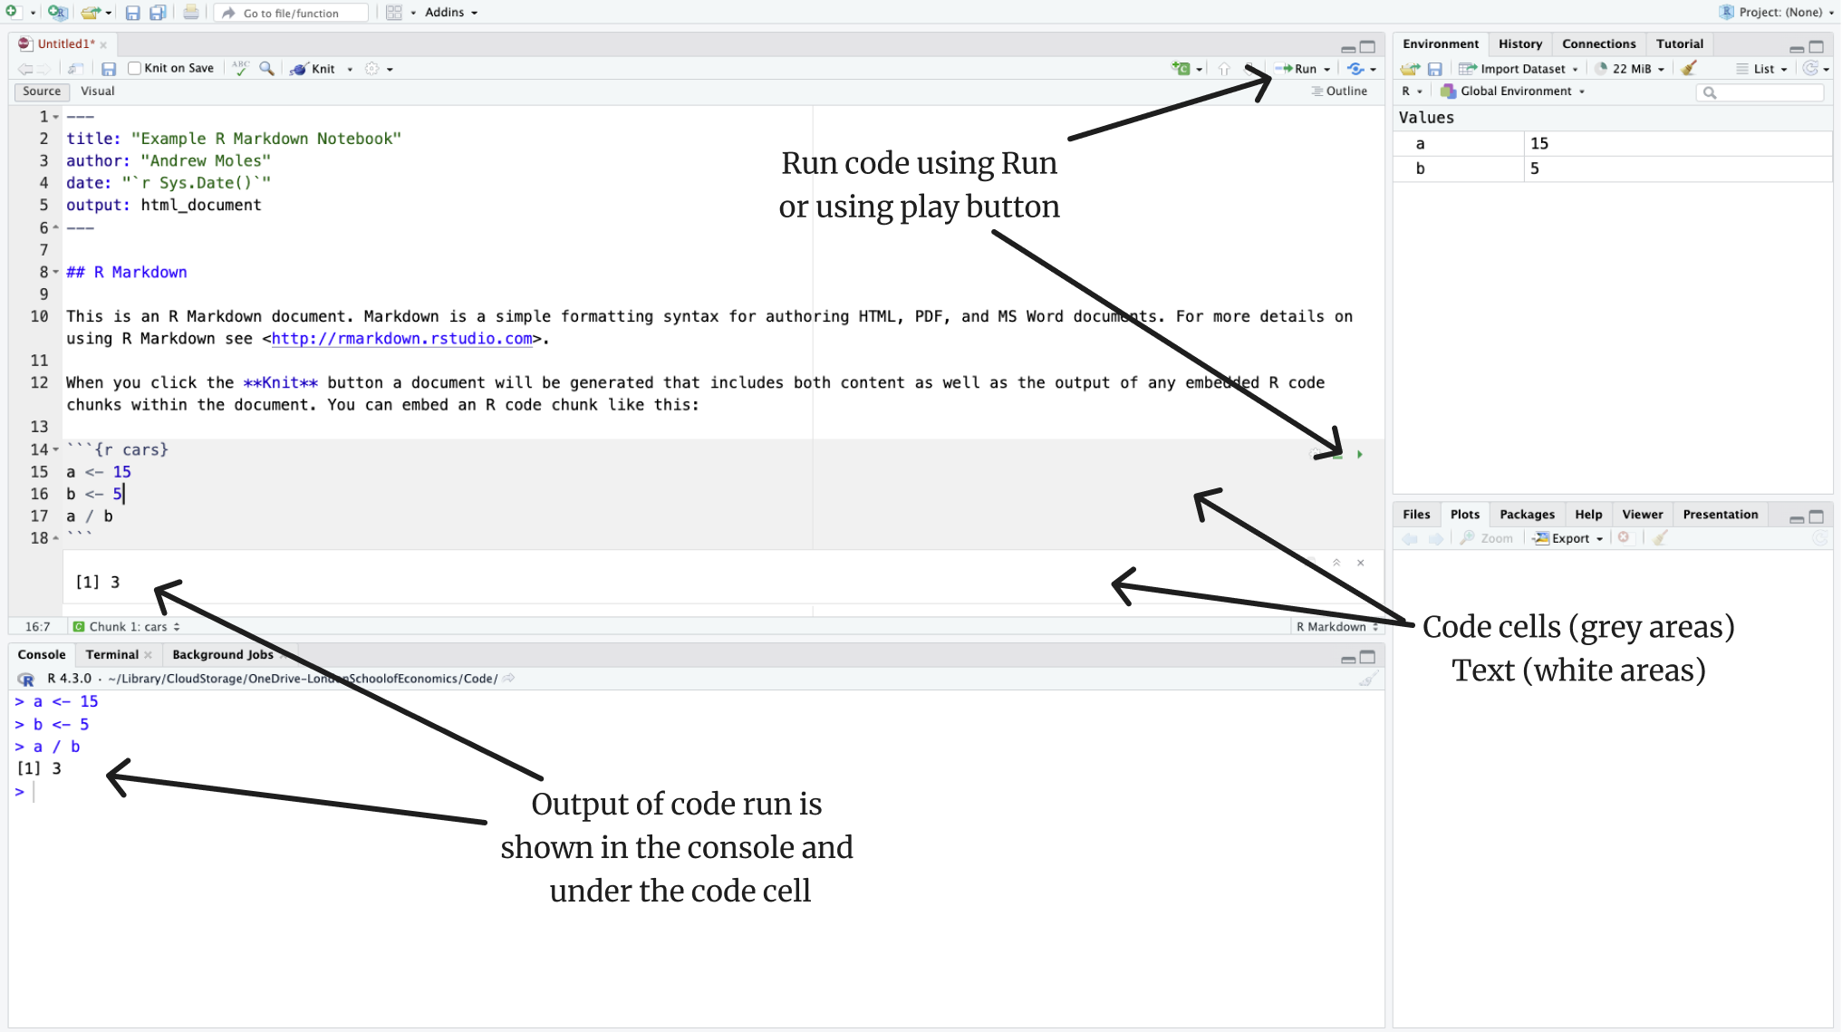The height and width of the screenshot is (1032, 1842).
Task: Click the find/replace magnifier icon in editor toolbar
Action: pos(266,69)
